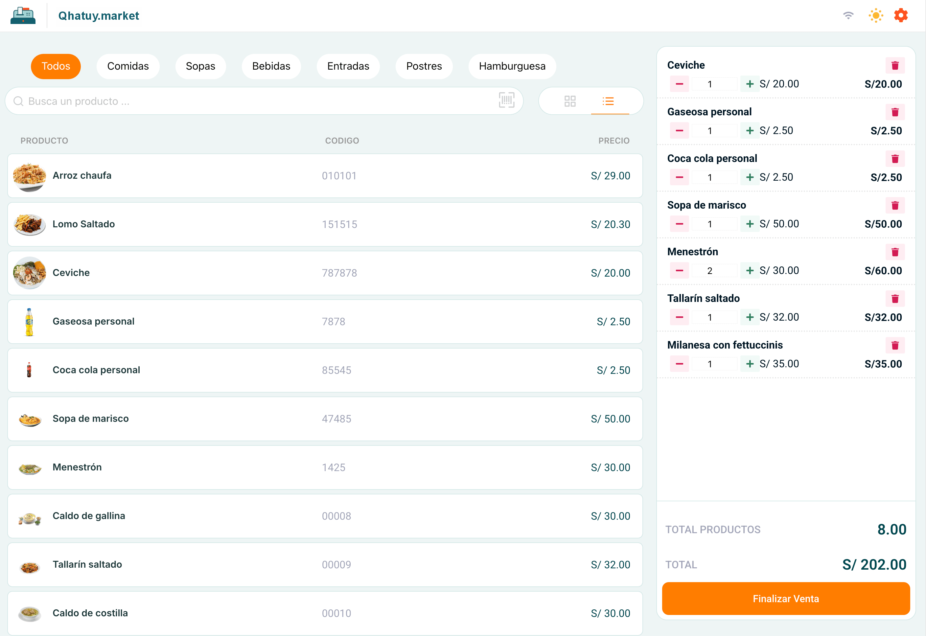Decrease Coca cola personal quantity
Screen dimensions: 926x636
[x=679, y=177]
